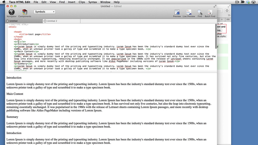Open the Window menu
The image size is (258, 145).
click(105, 2)
